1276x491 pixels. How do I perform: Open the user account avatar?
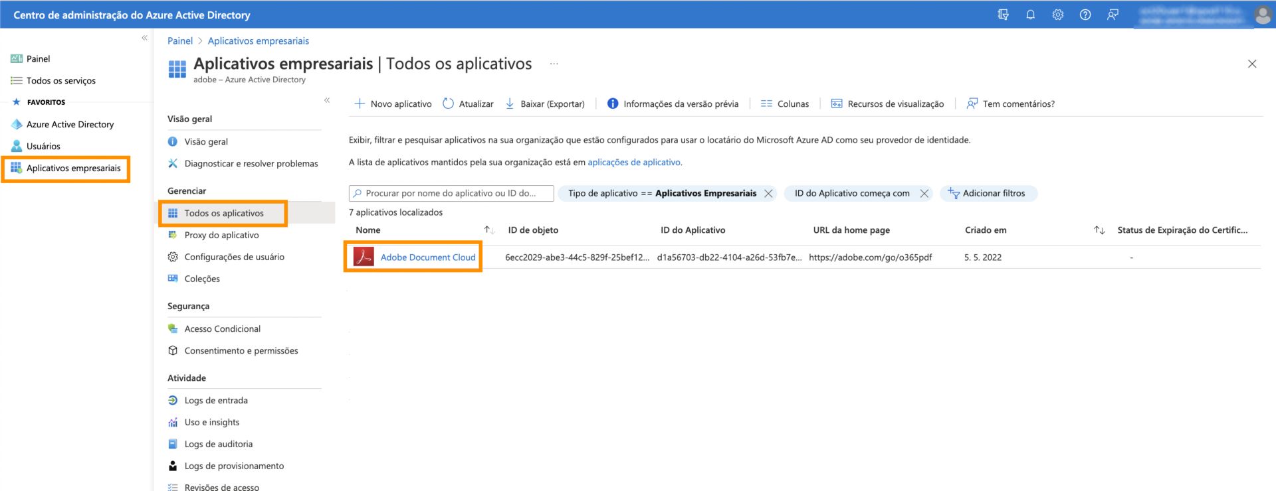1262,15
